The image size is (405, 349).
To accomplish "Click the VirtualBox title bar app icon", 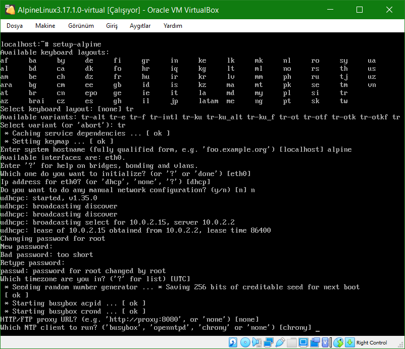I will 9,10.
